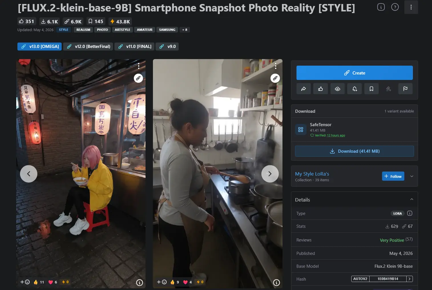
Task: Expand the collection dropdown chevron
Action: pyautogui.click(x=412, y=176)
